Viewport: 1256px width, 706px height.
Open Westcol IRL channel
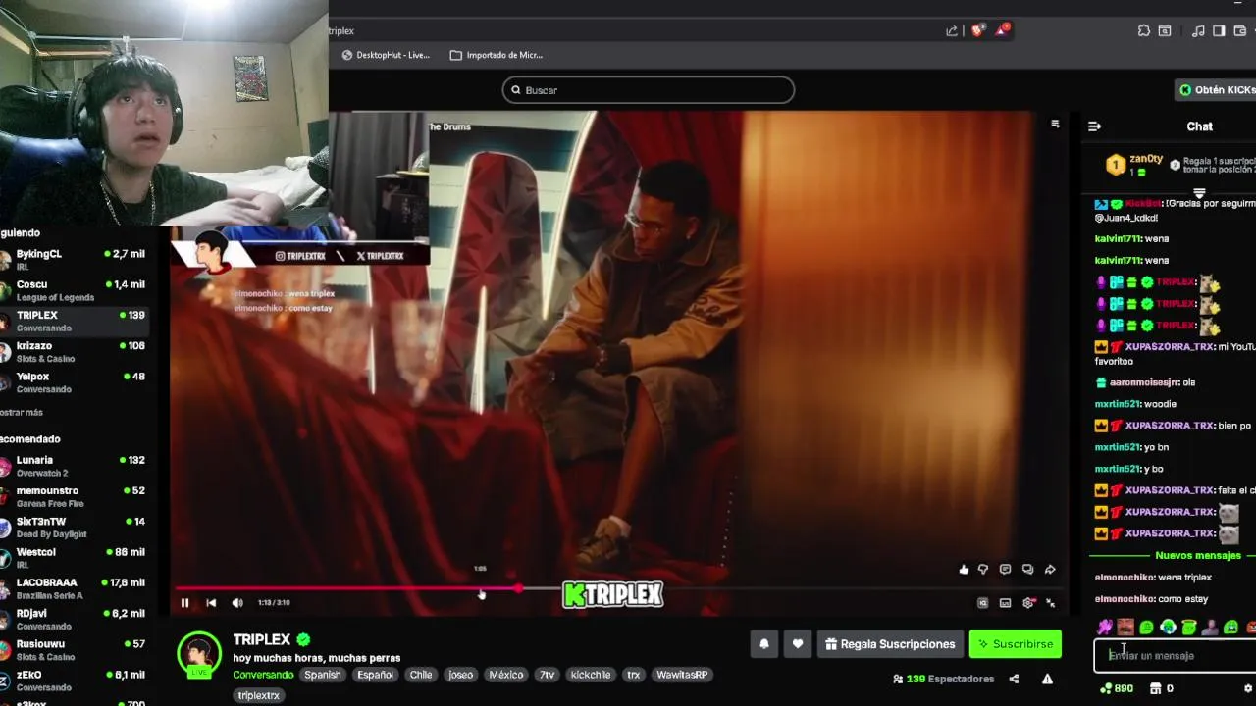pyautogui.click(x=74, y=558)
